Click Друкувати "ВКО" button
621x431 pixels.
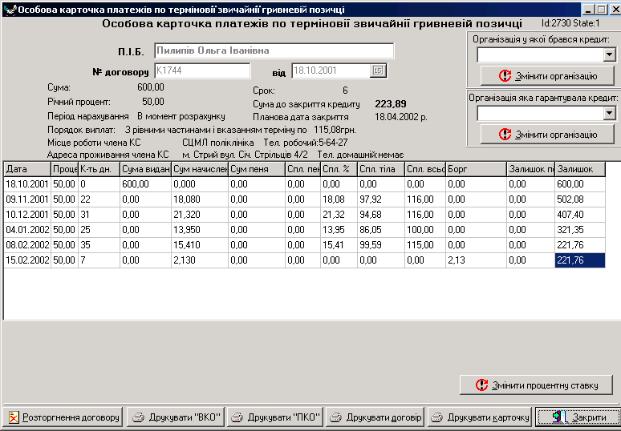pos(176,417)
